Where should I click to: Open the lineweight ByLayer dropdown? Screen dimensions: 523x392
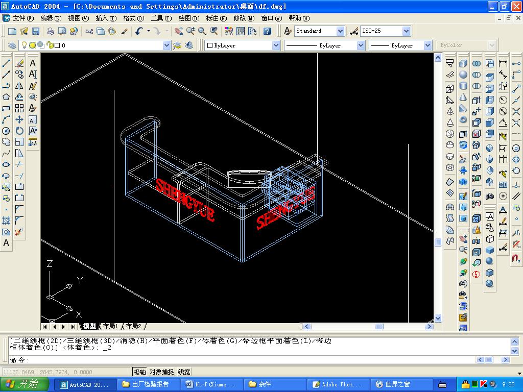click(x=427, y=45)
